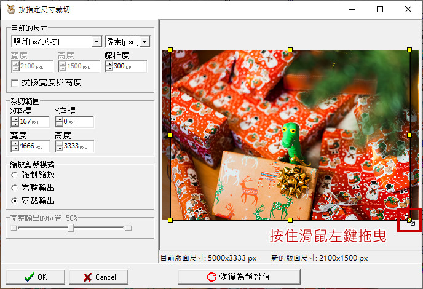Click the right-middle yellow crop handle
This screenshot has height=289, width=423.
click(409, 135)
